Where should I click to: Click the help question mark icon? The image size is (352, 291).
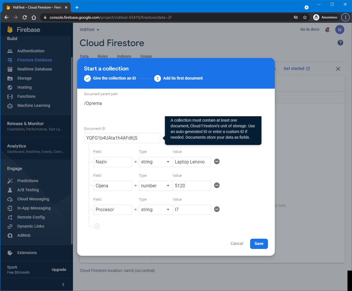[340, 43]
